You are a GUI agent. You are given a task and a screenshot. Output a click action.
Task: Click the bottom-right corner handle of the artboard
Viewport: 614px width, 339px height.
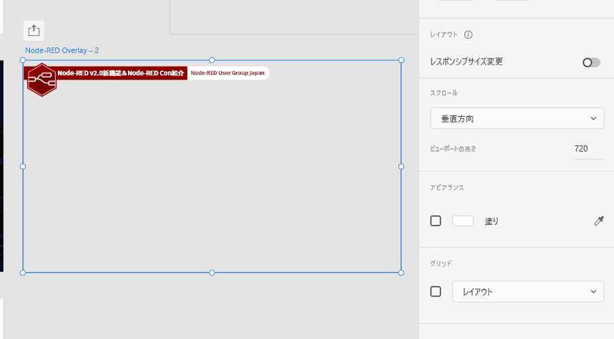click(401, 272)
